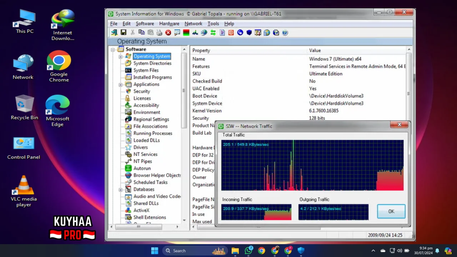This screenshot has height=257, width=457.
Task: Select Running Processes in tree
Action: coord(153,133)
